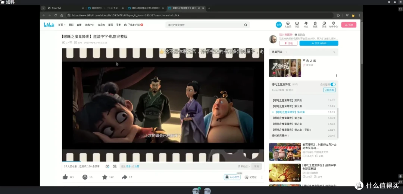The width and height of the screenshot is (403, 194).
Task: Click 订阅合集 button
Action: [329, 90]
